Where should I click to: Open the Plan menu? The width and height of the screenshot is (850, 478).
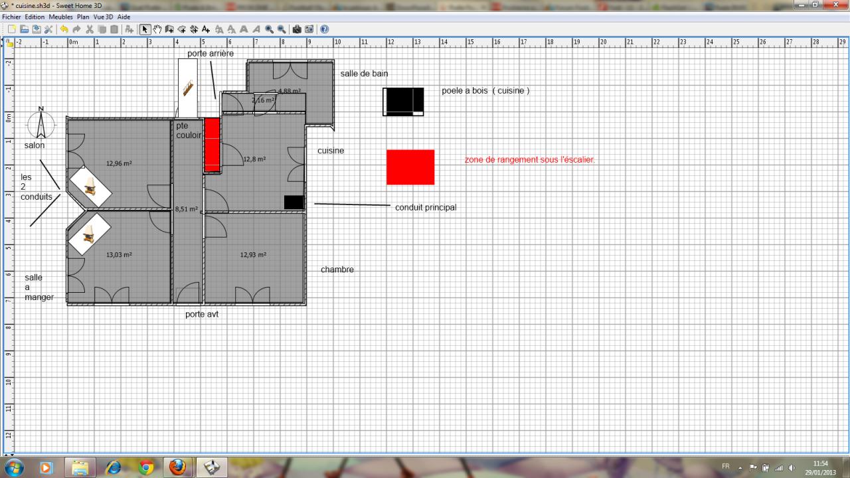pyautogui.click(x=83, y=17)
